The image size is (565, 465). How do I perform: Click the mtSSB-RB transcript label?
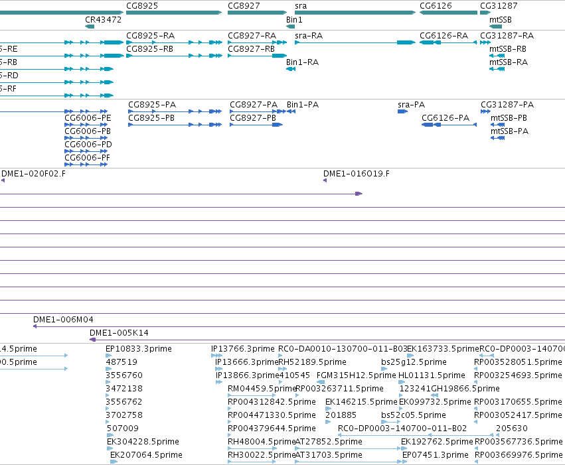508,49
